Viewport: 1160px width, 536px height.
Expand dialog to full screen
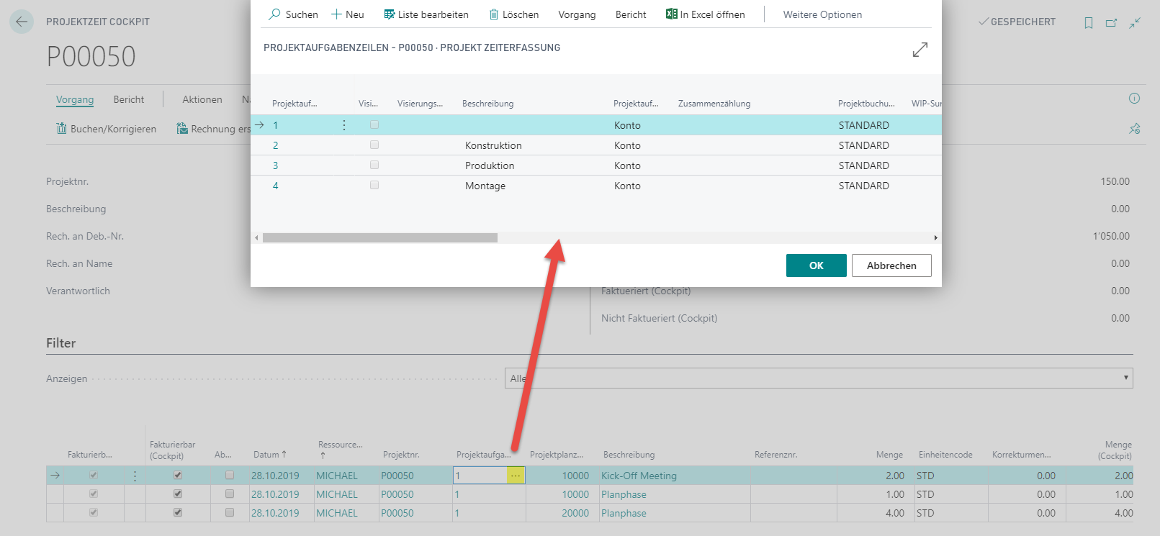pyautogui.click(x=920, y=50)
